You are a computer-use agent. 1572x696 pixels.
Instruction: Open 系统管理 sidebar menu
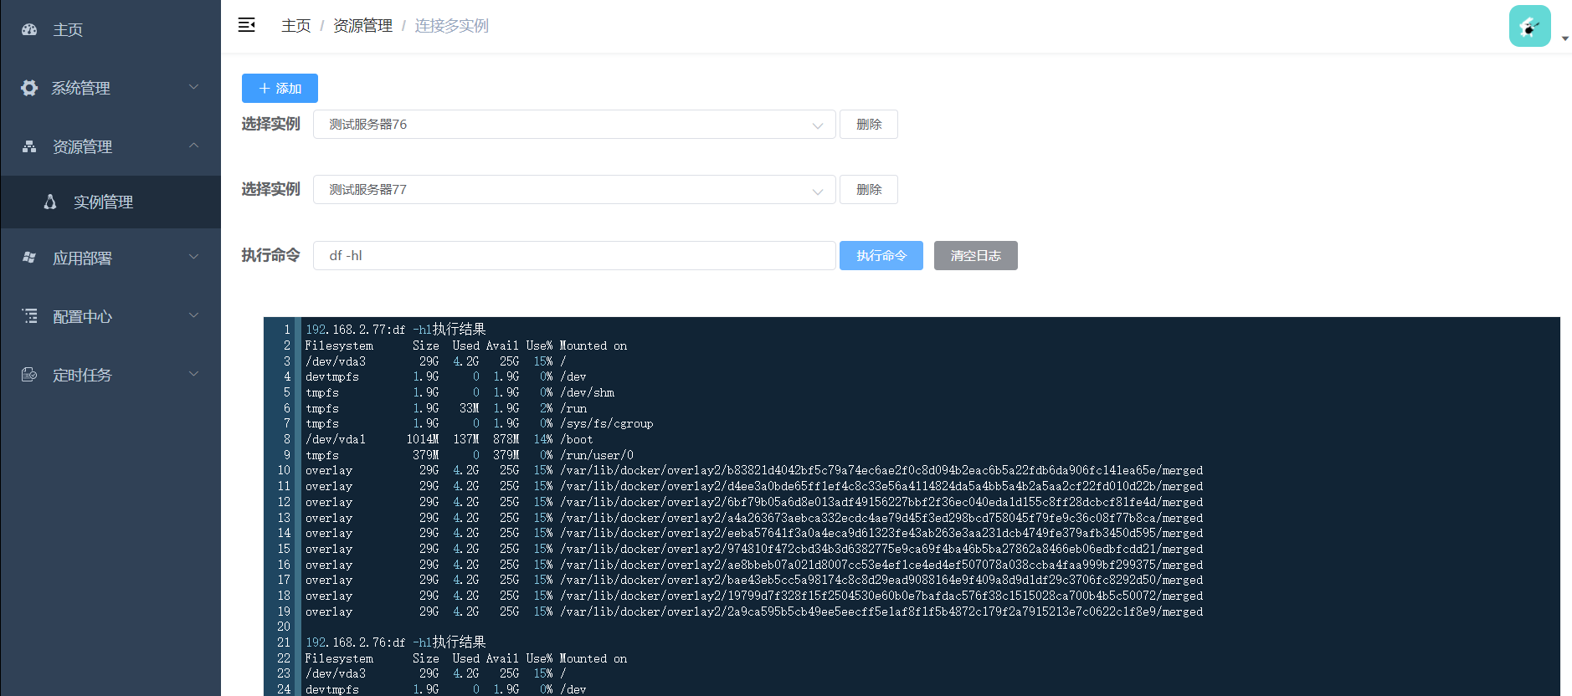pos(110,88)
